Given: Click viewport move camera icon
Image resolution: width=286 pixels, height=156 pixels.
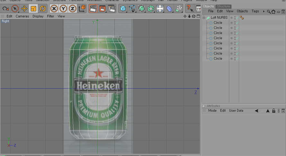Looking at the screenshot, I should tap(185, 16).
